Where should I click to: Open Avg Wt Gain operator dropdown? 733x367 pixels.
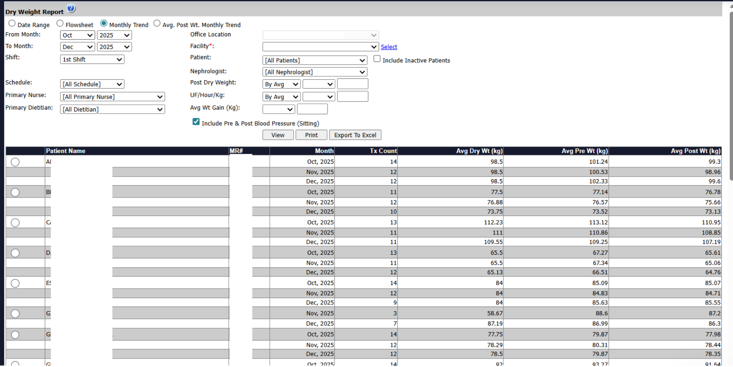(x=279, y=109)
